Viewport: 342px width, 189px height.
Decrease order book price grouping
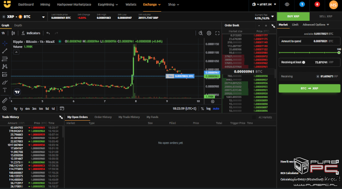[x=259, y=26]
